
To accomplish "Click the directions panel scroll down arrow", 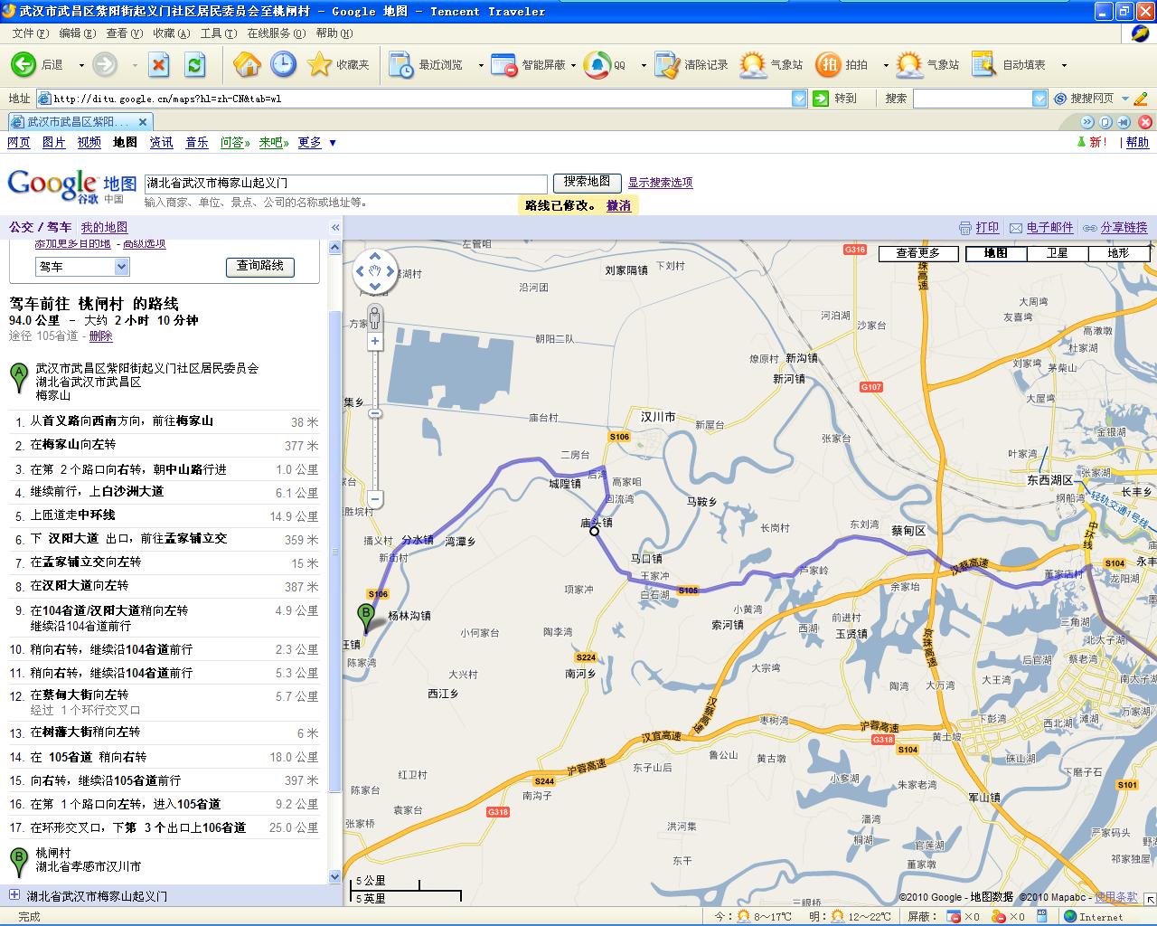I will 335,876.
